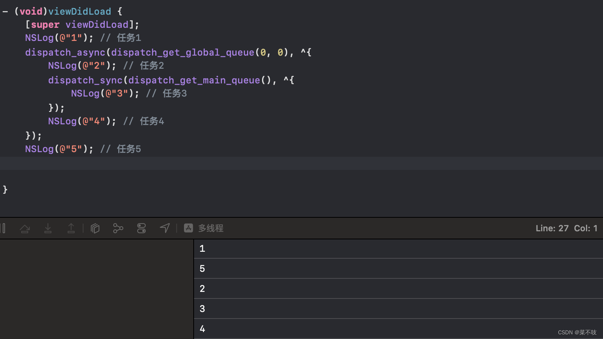The height and width of the screenshot is (339, 603).
Task: Open the Debug View Hierarchy icon
Action: pyautogui.click(x=95, y=228)
